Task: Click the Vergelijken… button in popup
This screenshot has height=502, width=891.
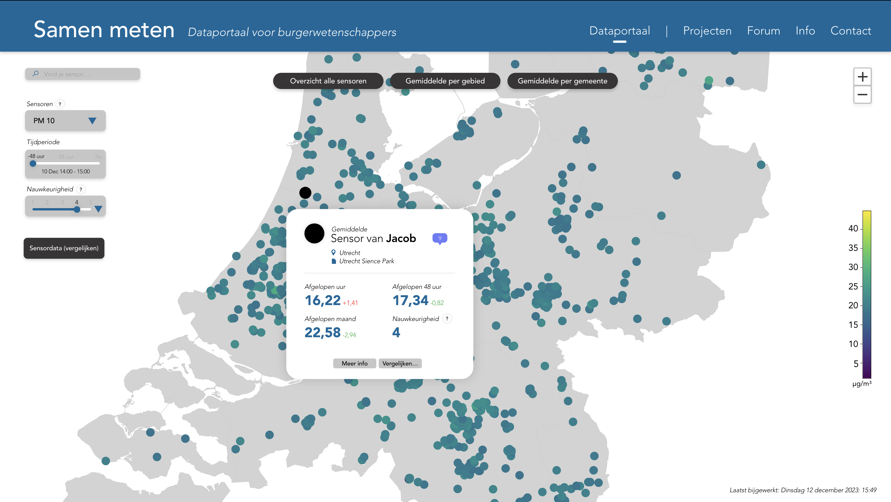Action: point(400,363)
